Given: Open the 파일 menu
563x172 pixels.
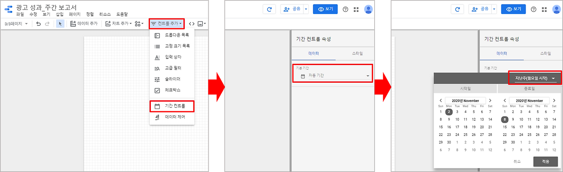Looking at the screenshot, I should (20, 15).
